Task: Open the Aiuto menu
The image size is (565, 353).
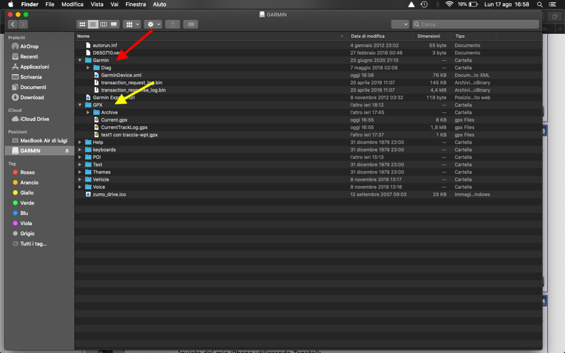Action: click(x=159, y=4)
